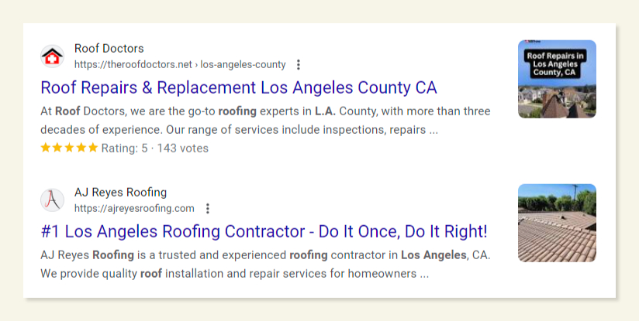Open the #1 Los Angeles Roofing Contractor link
The height and width of the screenshot is (321, 639).
(264, 231)
